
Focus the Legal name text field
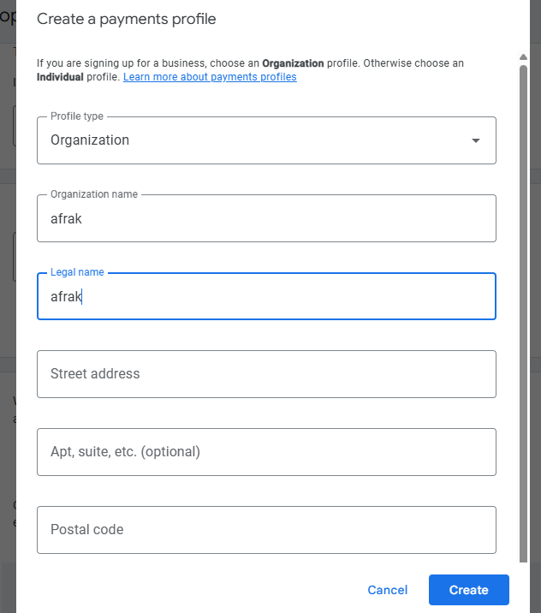(x=266, y=296)
